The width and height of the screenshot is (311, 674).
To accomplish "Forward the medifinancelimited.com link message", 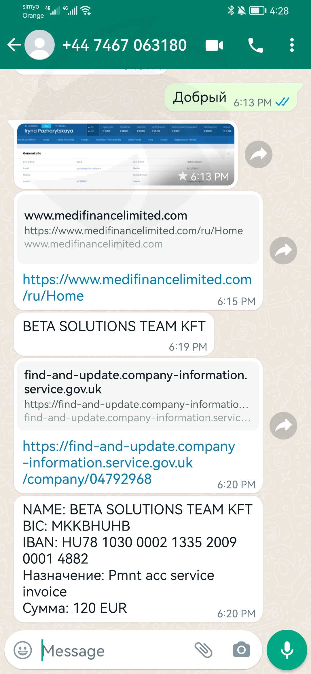I will point(283,251).
